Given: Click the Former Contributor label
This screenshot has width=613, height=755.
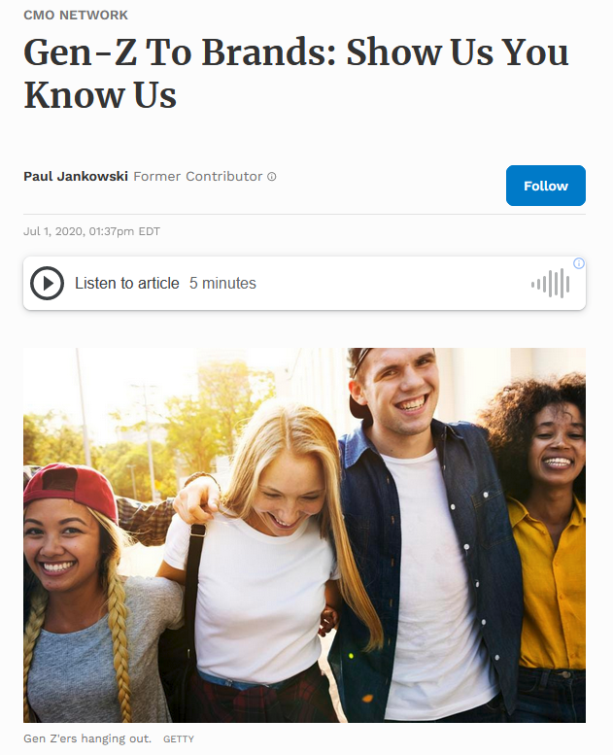Looking at the screenshot, I should 197,176.
